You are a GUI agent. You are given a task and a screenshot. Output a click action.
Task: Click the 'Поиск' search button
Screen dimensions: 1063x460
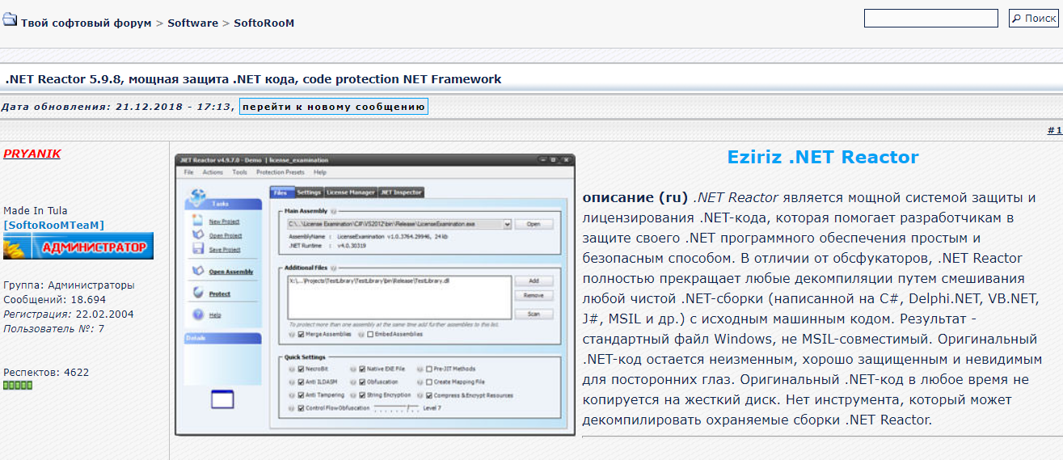(1033, 18)
